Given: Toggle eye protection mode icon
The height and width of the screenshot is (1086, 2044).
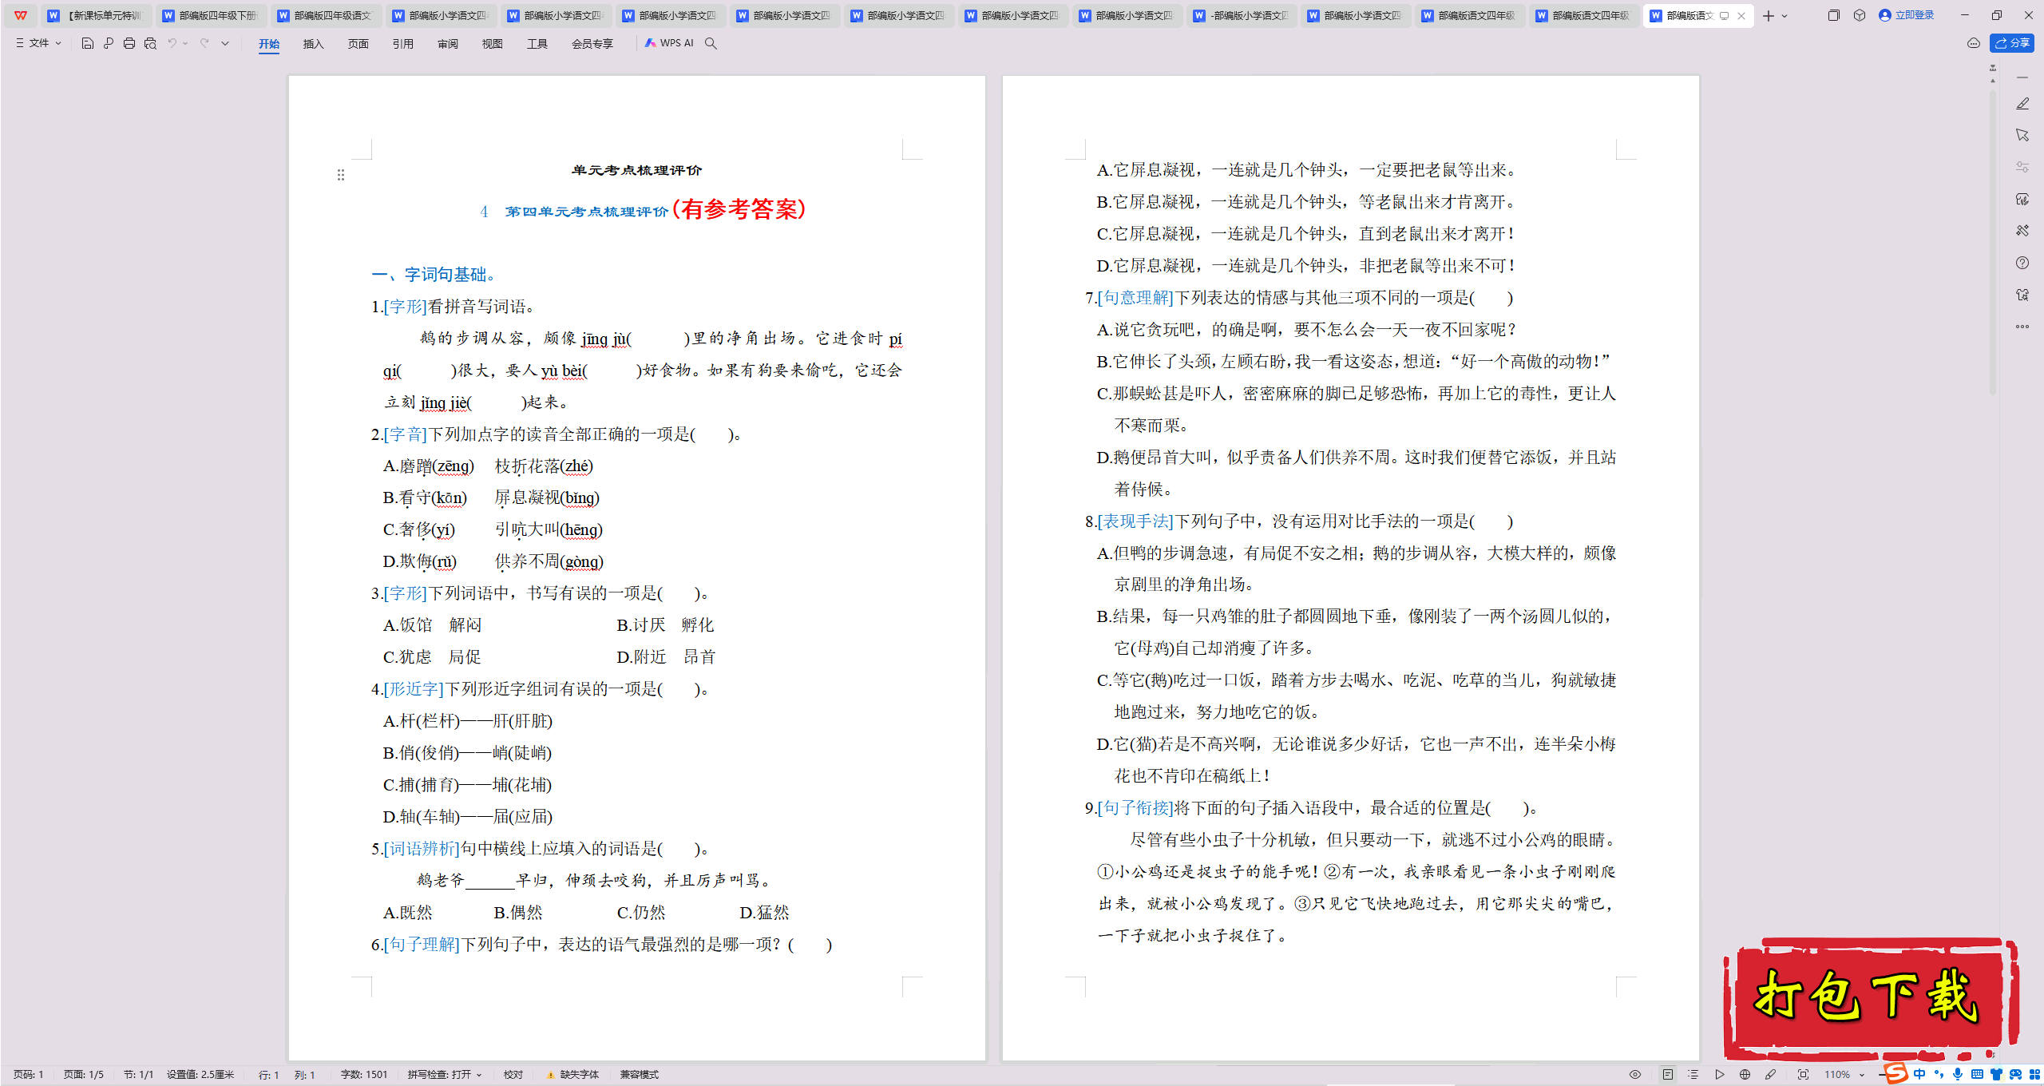Looking at the screenshot, I should [1635, 1074].
